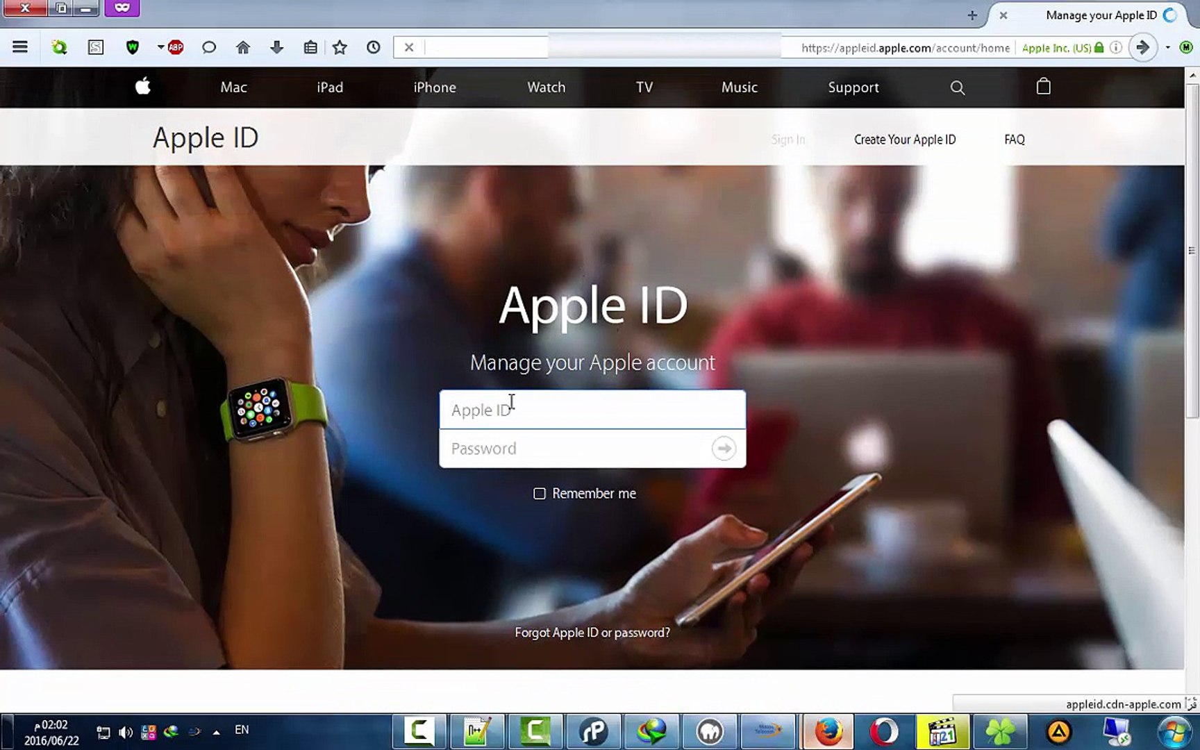
Task: Open the FAQ link
Action: pyautogui.click(x=1015, y=140)
